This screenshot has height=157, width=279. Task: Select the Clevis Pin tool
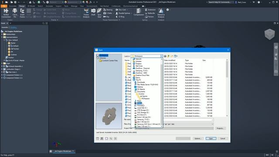(x=15, y=13)
